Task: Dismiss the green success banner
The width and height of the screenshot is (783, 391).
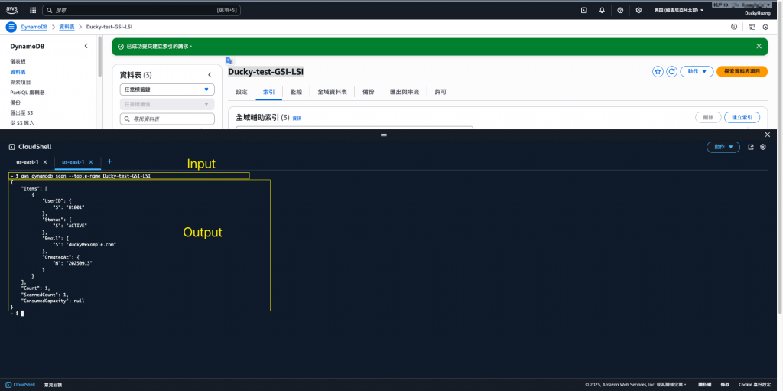Action: pyautogui.click(x=759, y=46)
